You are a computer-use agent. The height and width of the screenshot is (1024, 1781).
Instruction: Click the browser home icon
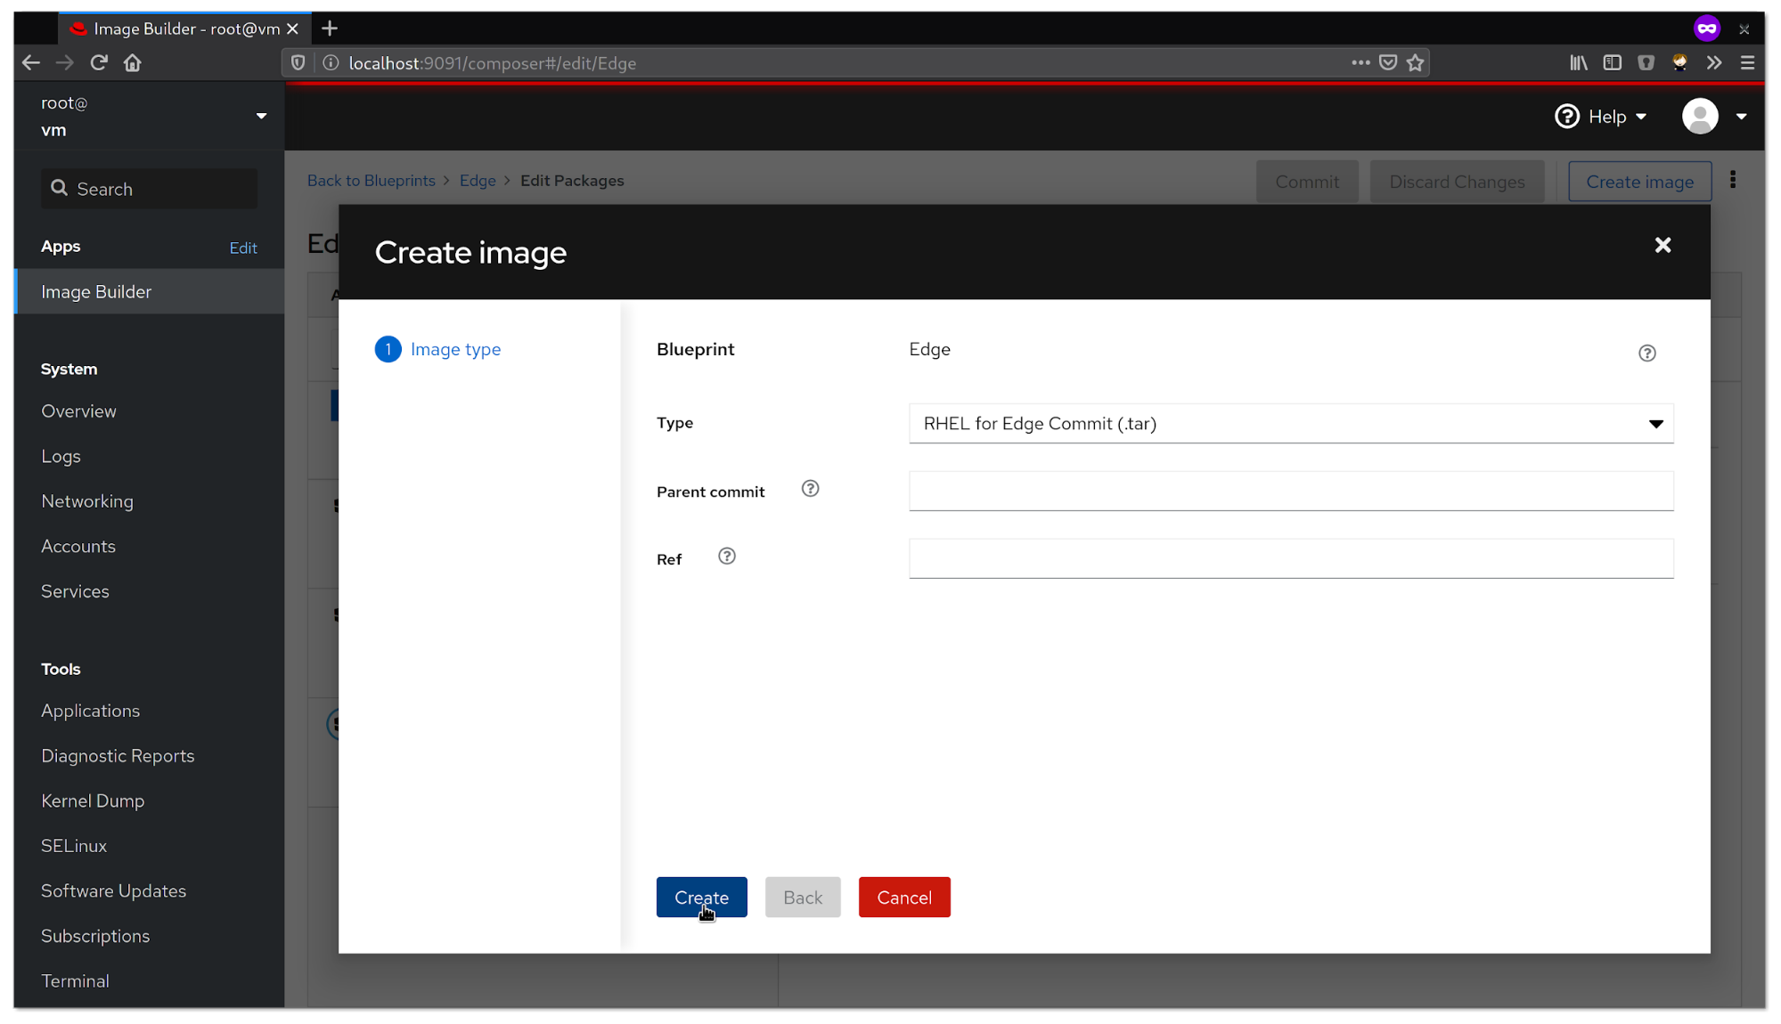[133, 63]
